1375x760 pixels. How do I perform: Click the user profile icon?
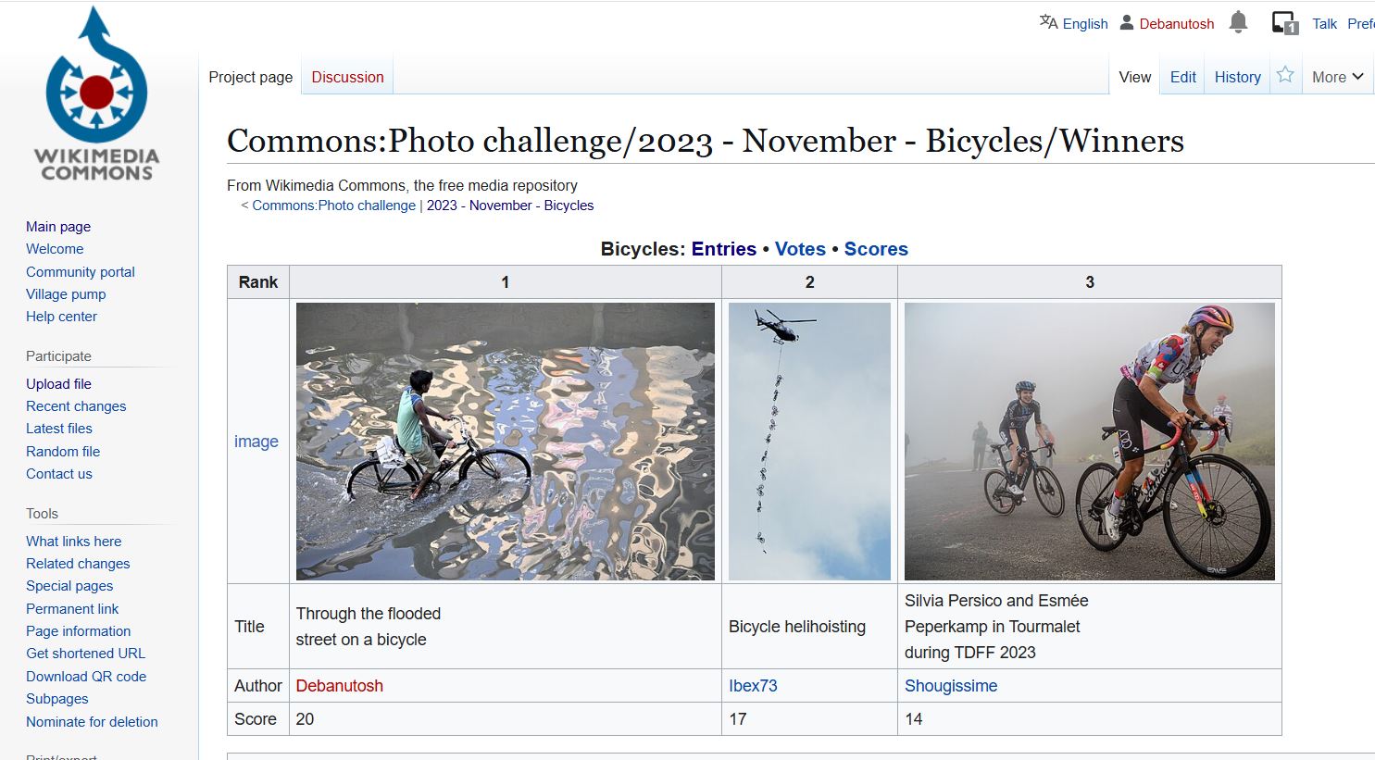[1127, 22]
